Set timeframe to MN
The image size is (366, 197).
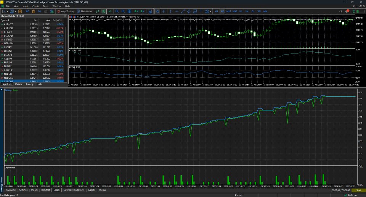click(x=265, y=11)
